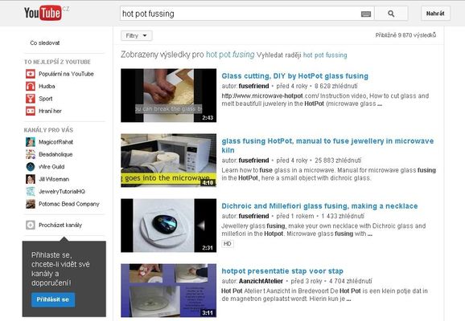Screen dimensions: 465x321
Task: Open the microwave kiln video thumbnail
Action: coord(168,160)
